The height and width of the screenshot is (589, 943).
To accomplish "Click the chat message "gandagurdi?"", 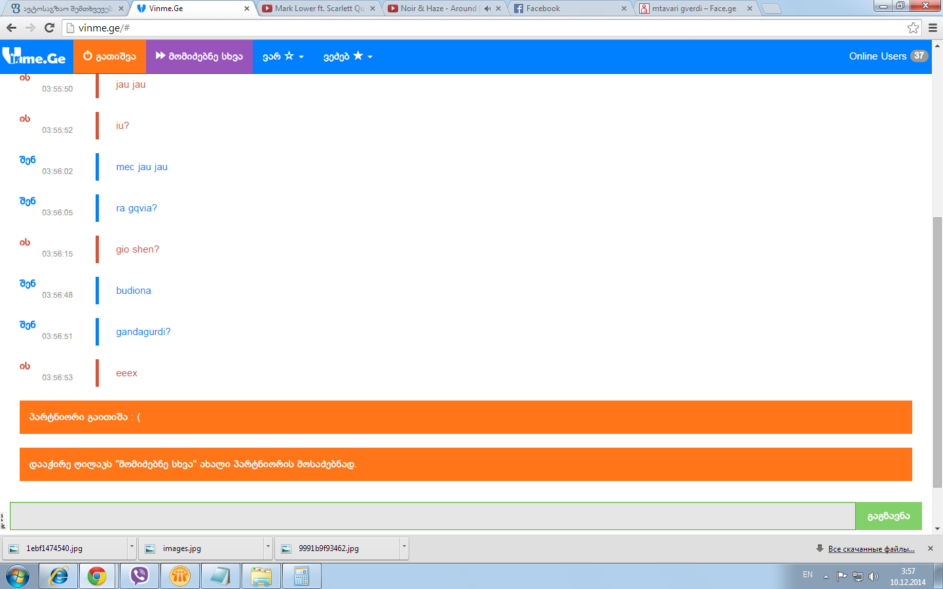I will point(143,332).
